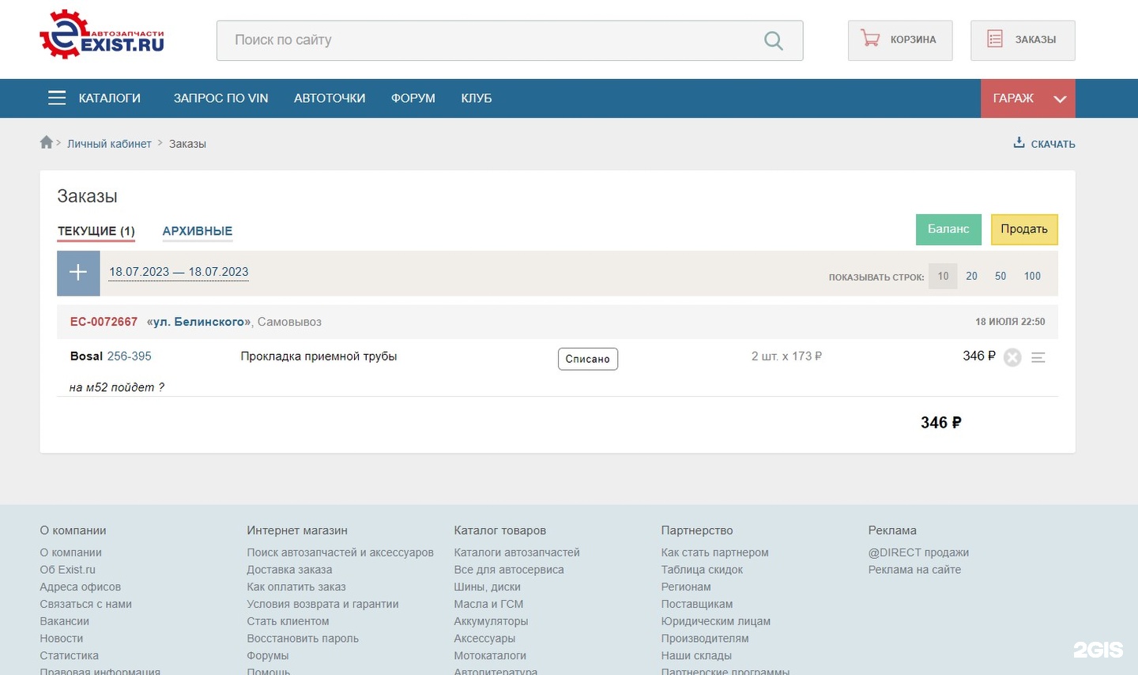The width and height of the screenshot is (1138, 675).
Task: Open footer link Масла и ГСМ
Action: (x=488, y=604)
